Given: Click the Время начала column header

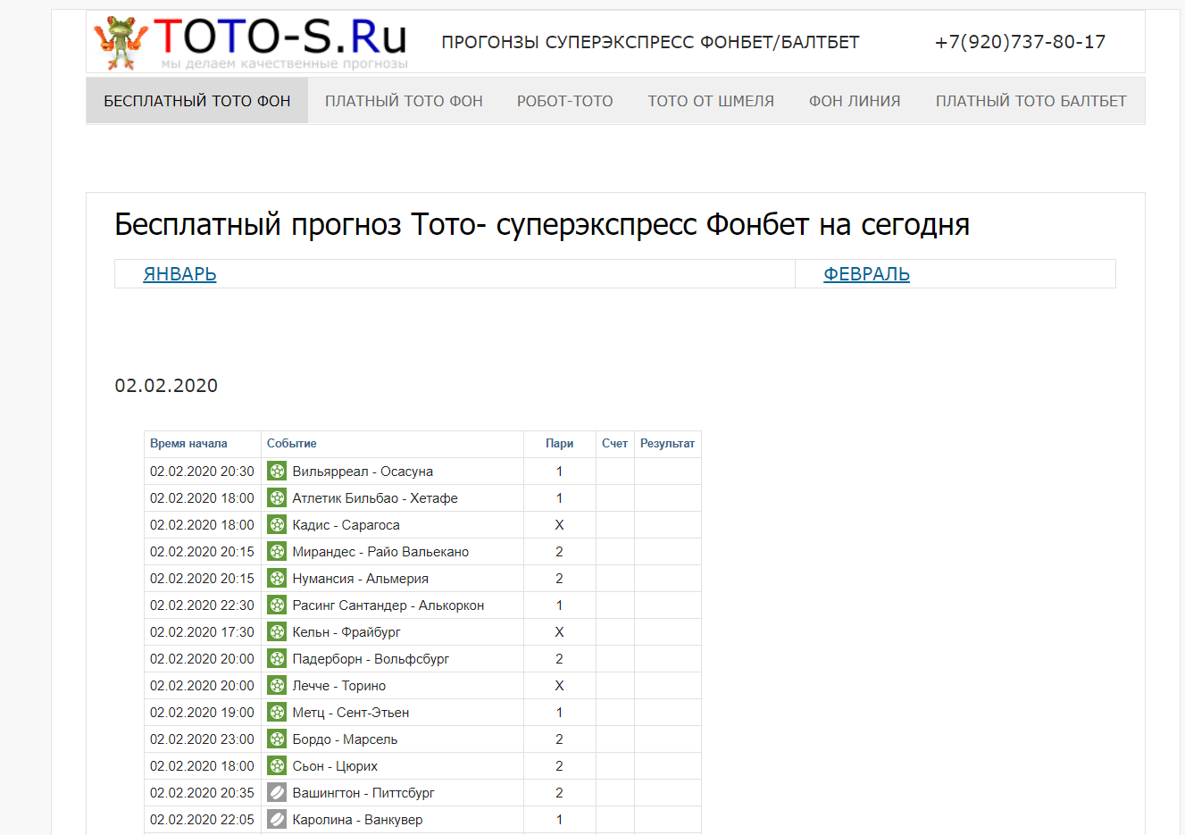Looking at the screenshot, I should (x=188, y=444).
